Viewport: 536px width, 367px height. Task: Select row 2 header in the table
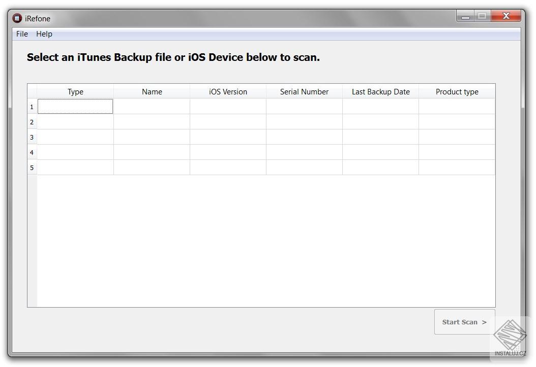pos(32,122)
